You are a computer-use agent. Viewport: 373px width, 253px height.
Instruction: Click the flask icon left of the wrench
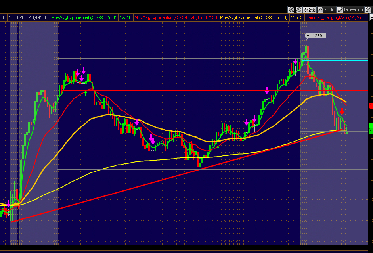[x=291, y=10]
